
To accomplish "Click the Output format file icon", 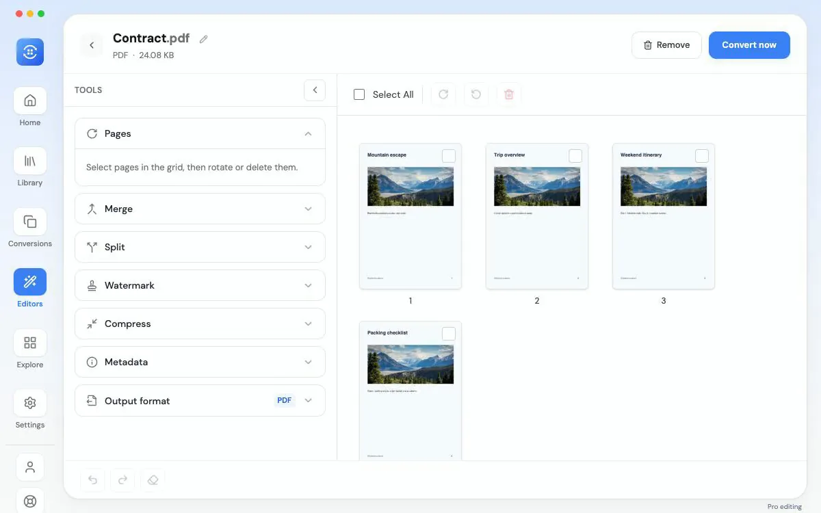I will (92, 401).
